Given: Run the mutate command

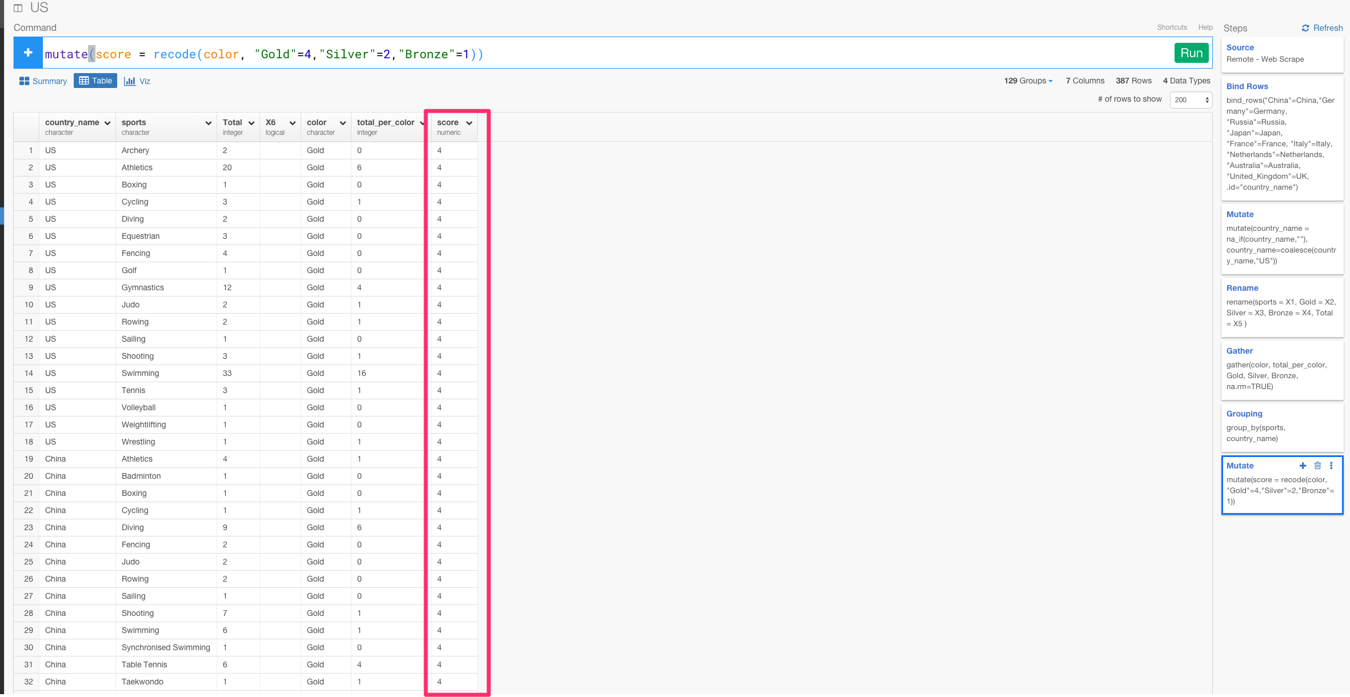Looking at the screenshot, I should tap(1191, 53).
